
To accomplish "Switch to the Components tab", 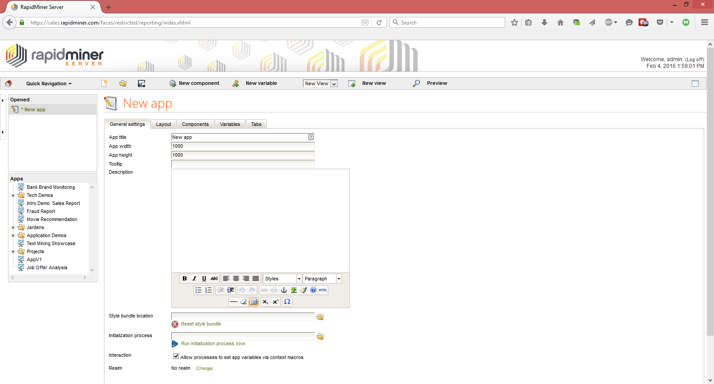I will (x=195, y=124).
